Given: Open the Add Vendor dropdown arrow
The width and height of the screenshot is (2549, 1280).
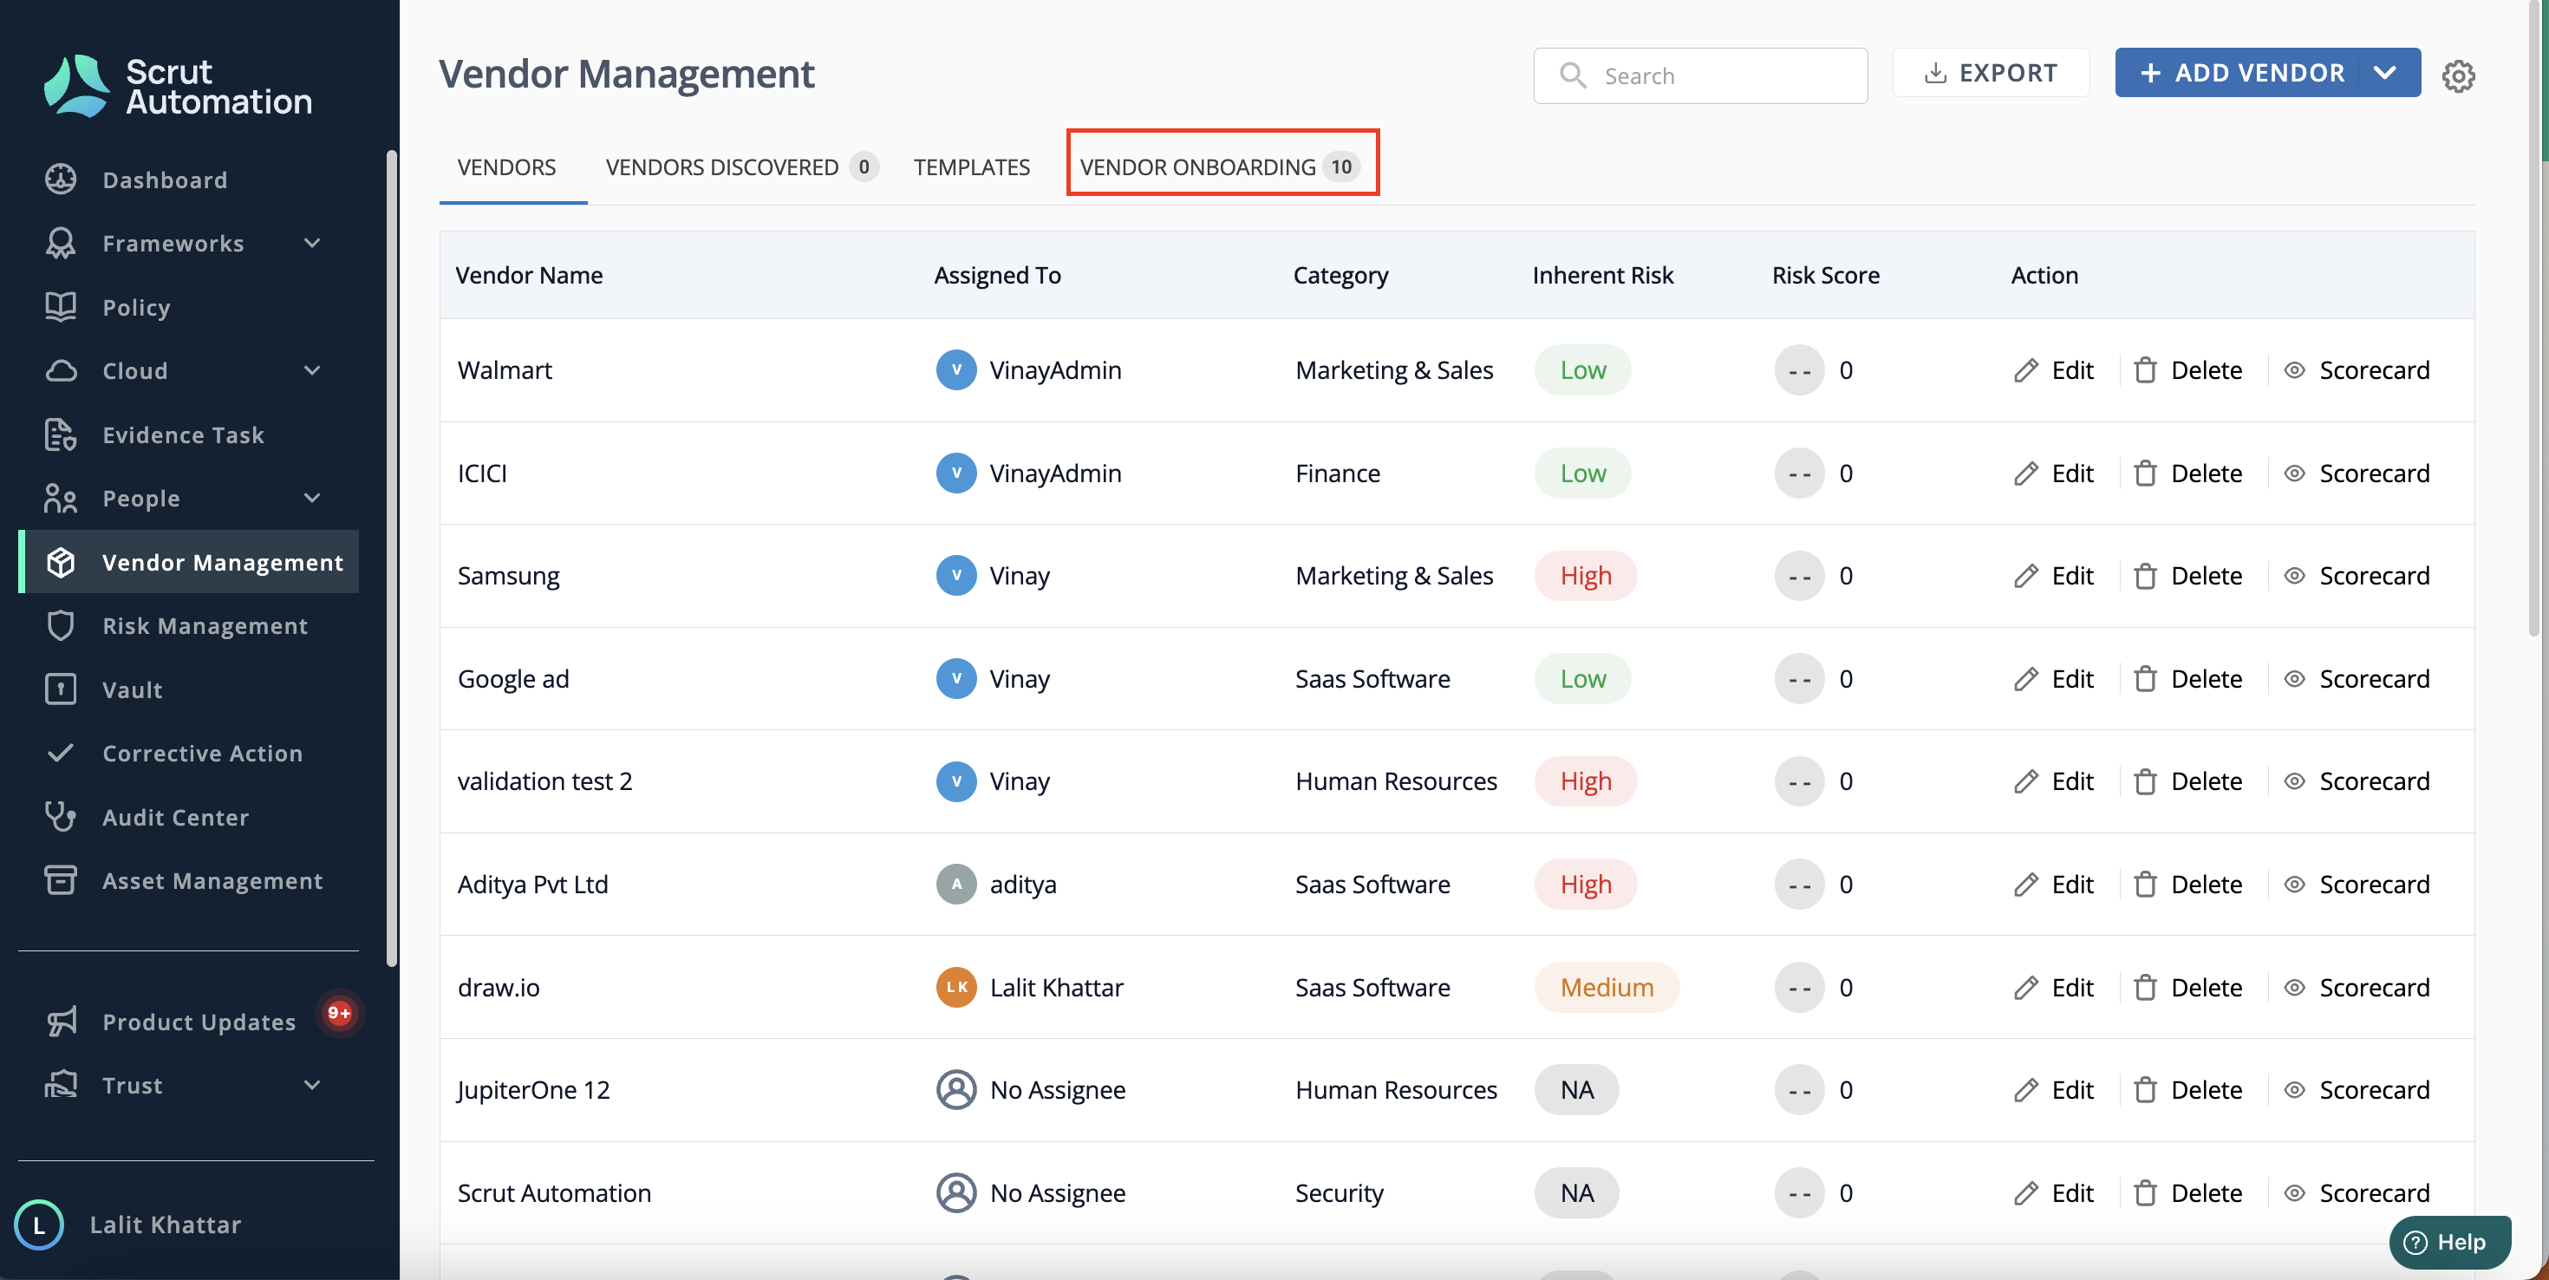Looking at the screenshot, I should click(x=2385, y=72).
